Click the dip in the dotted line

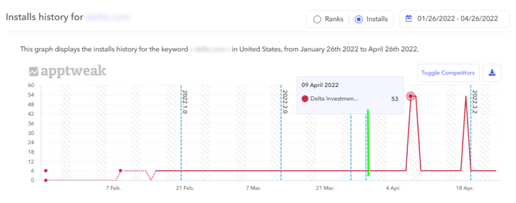(x=151, y=179)
